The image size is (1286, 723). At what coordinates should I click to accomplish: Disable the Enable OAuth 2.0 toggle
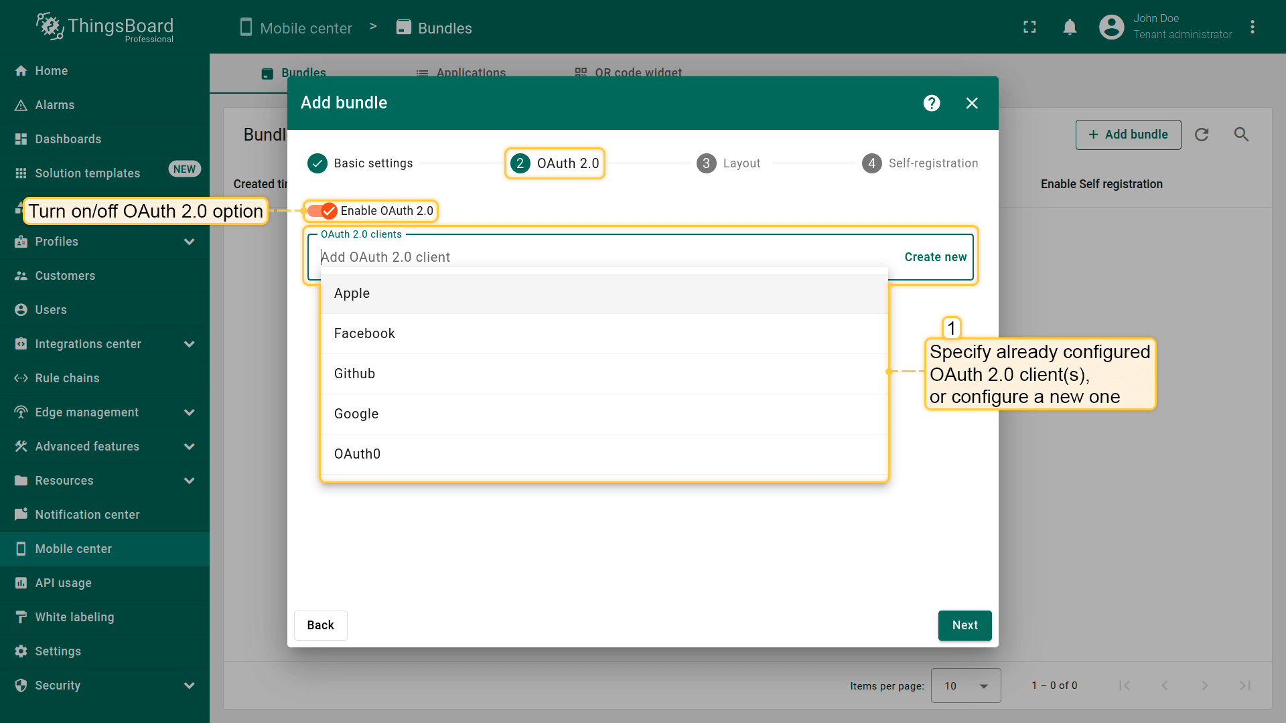click(x=322, y=211)
